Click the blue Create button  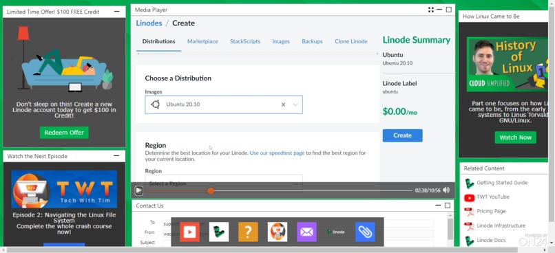click(402, 135)
